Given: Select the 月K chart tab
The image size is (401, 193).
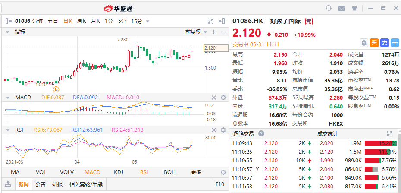Looking at the screenshot, I should (95, 21).
